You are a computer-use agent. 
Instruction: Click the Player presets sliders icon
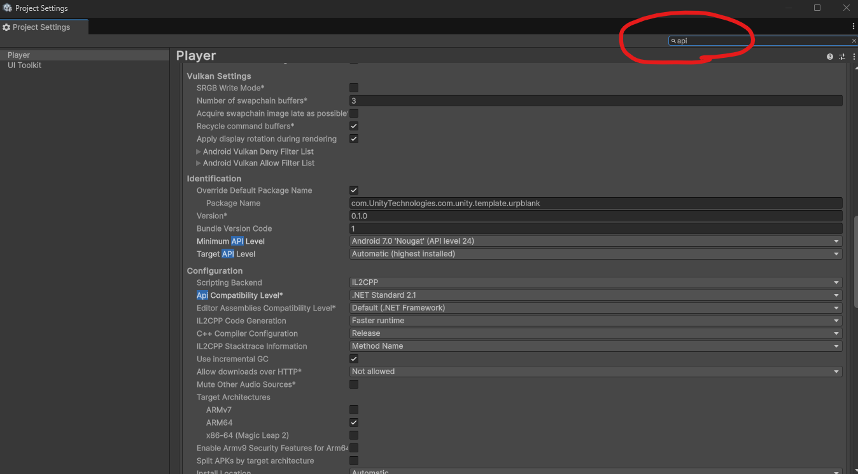tap(841, 57)
